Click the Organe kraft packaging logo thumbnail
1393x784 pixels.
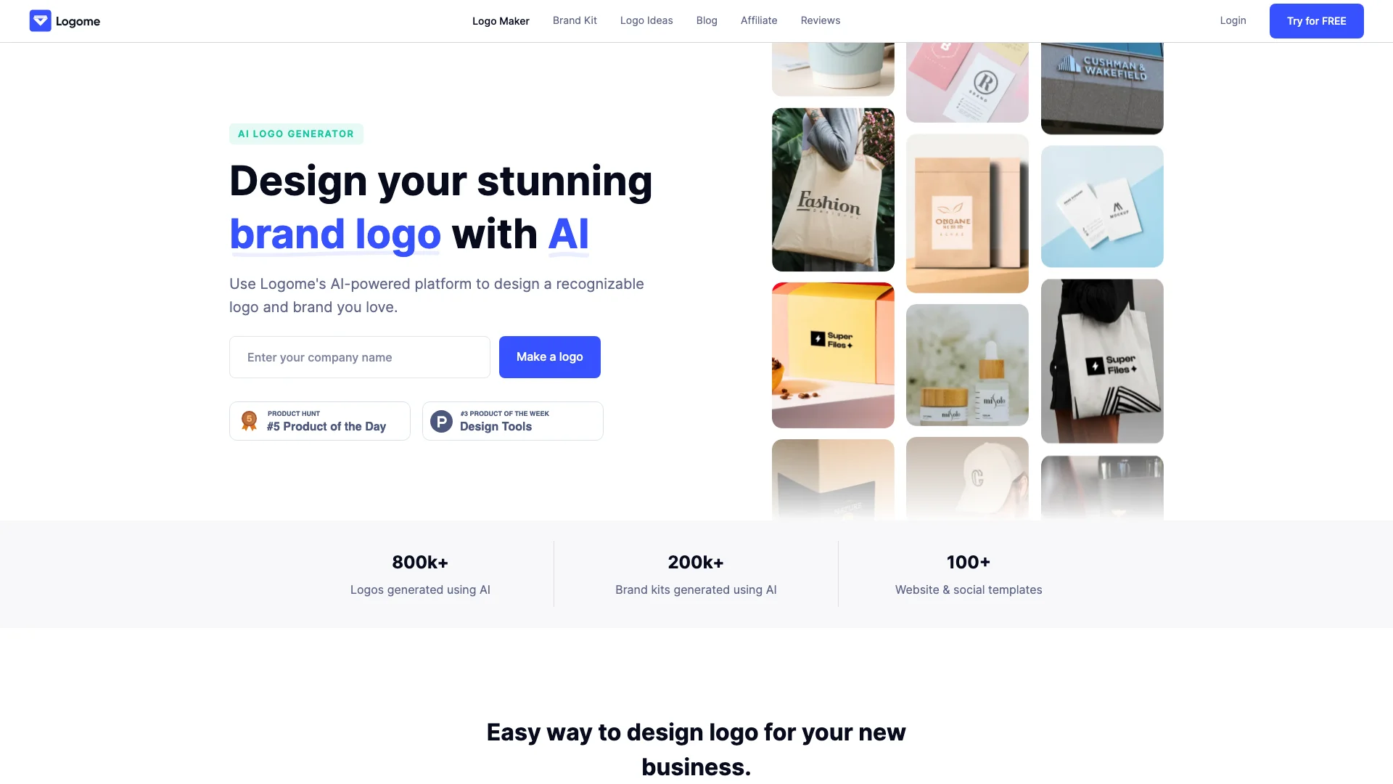[967, 213]
